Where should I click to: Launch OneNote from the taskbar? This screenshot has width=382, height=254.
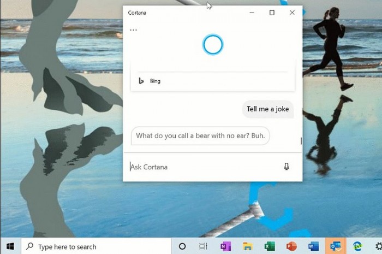click(x=225, y=246)
